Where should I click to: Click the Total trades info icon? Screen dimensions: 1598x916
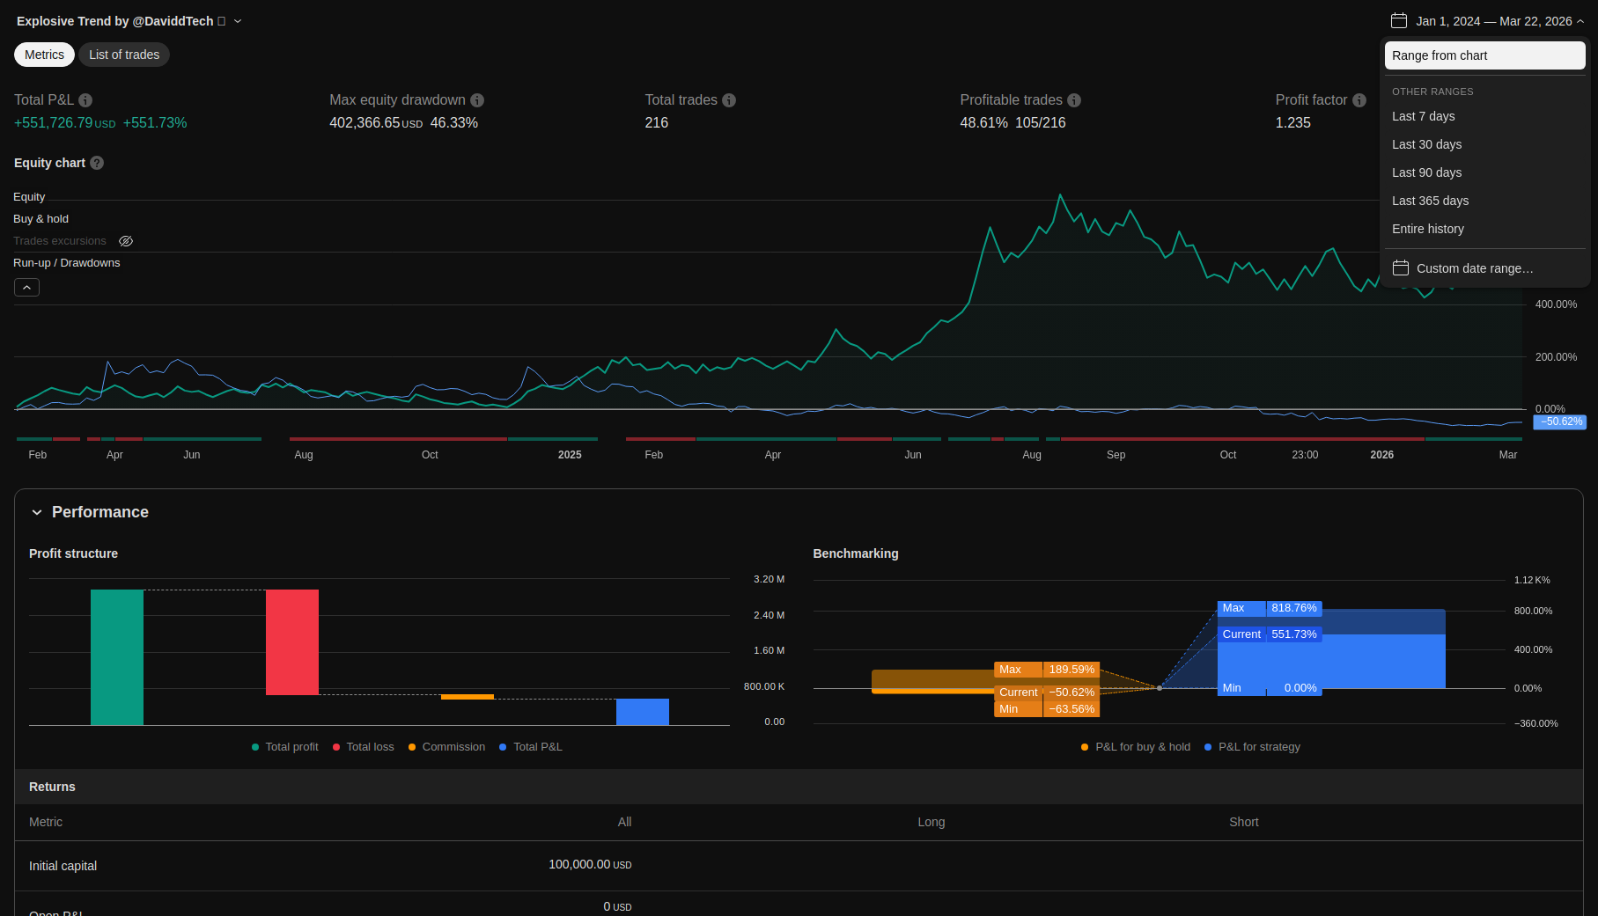tap(729, 100)
